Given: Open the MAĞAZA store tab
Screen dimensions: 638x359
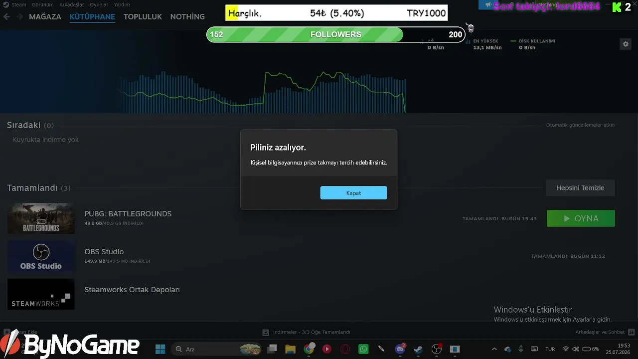Looking at the screenshot, I should 45,16.
